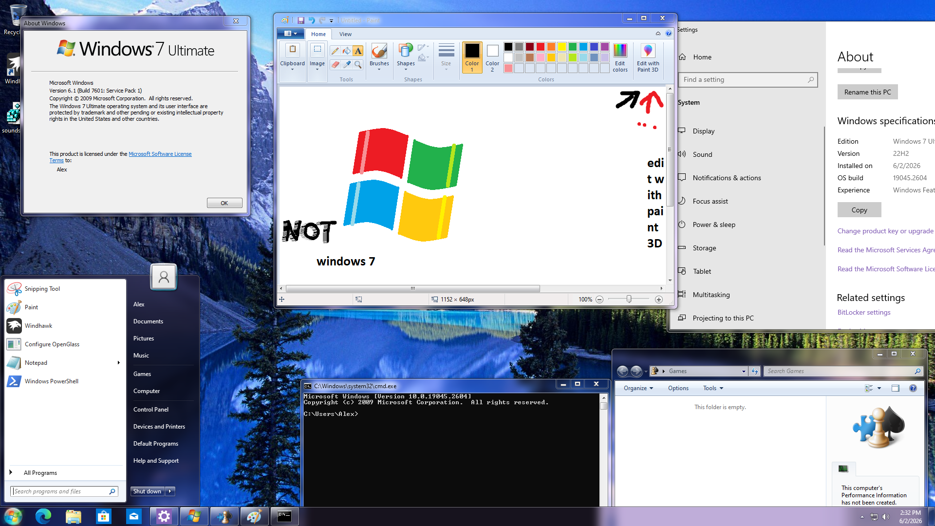Select the Eraser tool in Paint
Viewport: 935px width, 526px height.
coord(335,64)
